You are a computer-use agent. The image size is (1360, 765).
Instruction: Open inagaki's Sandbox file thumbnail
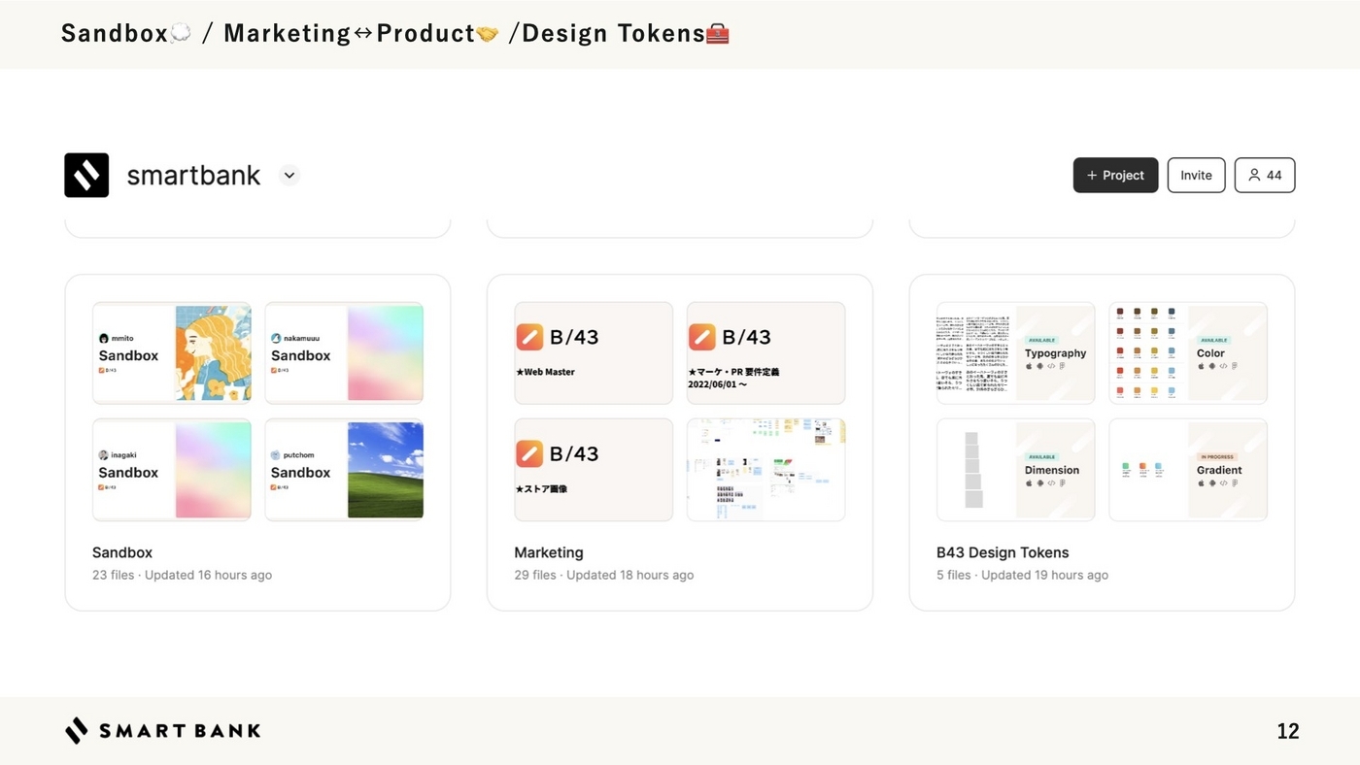point(172,470)
